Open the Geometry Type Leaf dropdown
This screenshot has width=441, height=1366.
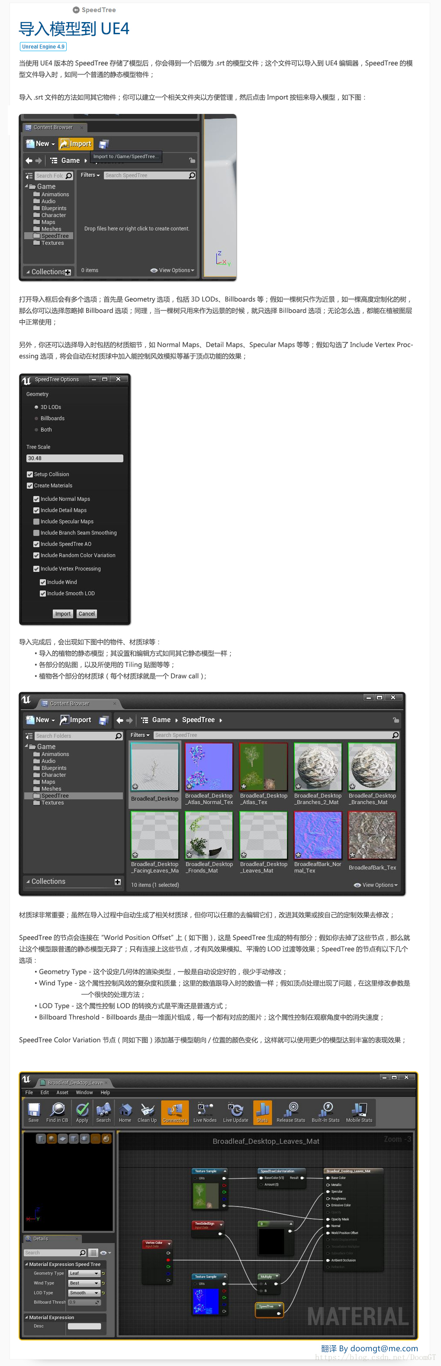click(84, 1273)
